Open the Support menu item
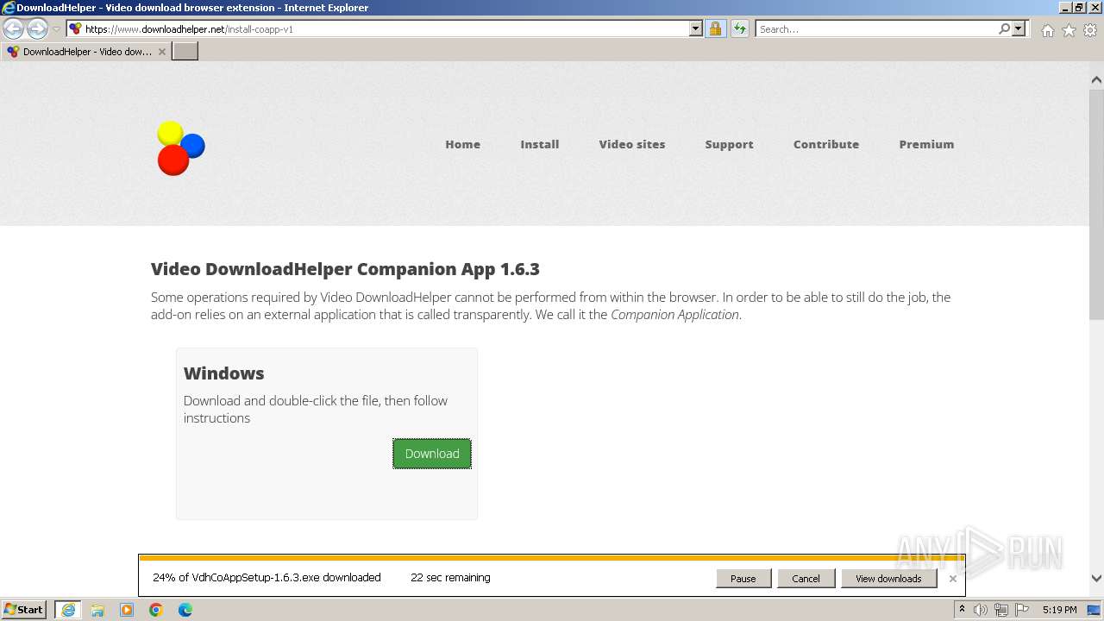Viewport: 1104px width, 621px height. tap(729, 144)
